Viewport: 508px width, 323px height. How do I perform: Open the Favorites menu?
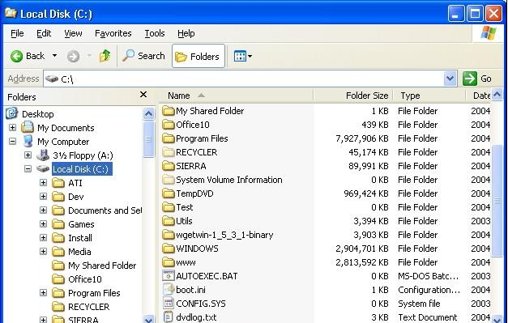pos(113,33)
